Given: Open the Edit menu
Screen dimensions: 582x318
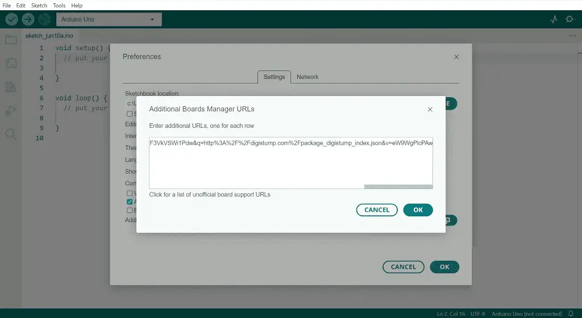Looking at the screenshot, I should click(21, 6).
